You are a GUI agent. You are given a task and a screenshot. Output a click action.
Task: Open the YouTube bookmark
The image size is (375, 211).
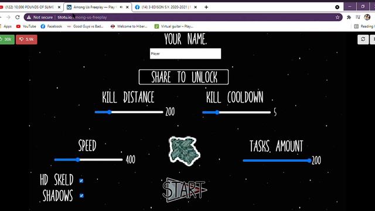click(26, 26)
